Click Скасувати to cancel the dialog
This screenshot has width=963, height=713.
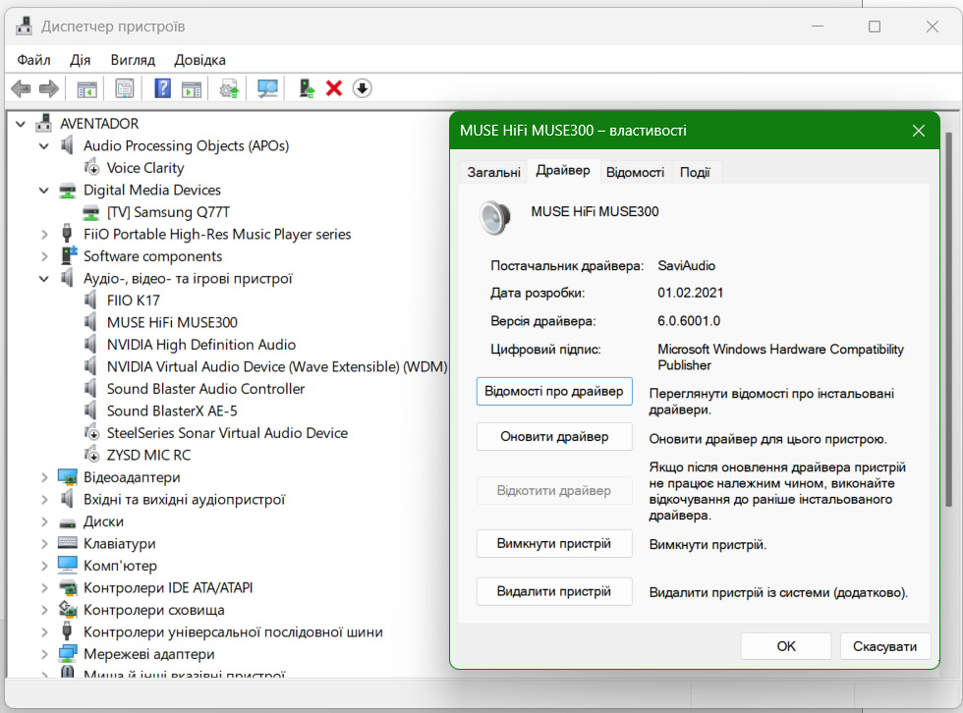885,646
